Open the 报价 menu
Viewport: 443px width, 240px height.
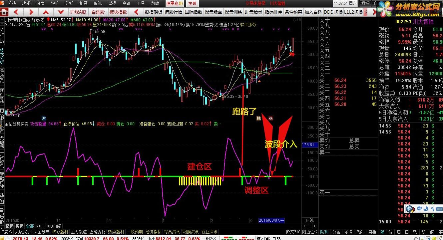[x=55, y=3]
